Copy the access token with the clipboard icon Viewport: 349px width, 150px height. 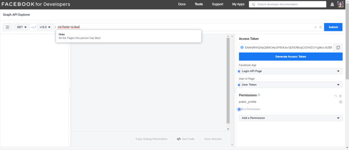pos(338,48)
